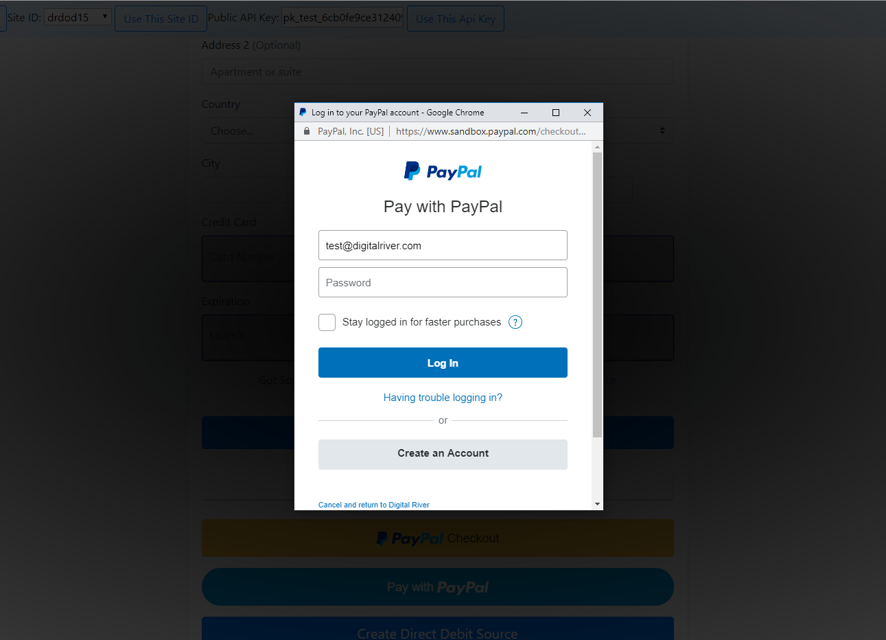
Task: Enable Stay logged in for faster purchases
Action: pyautogui.click(x=327, y=322)
